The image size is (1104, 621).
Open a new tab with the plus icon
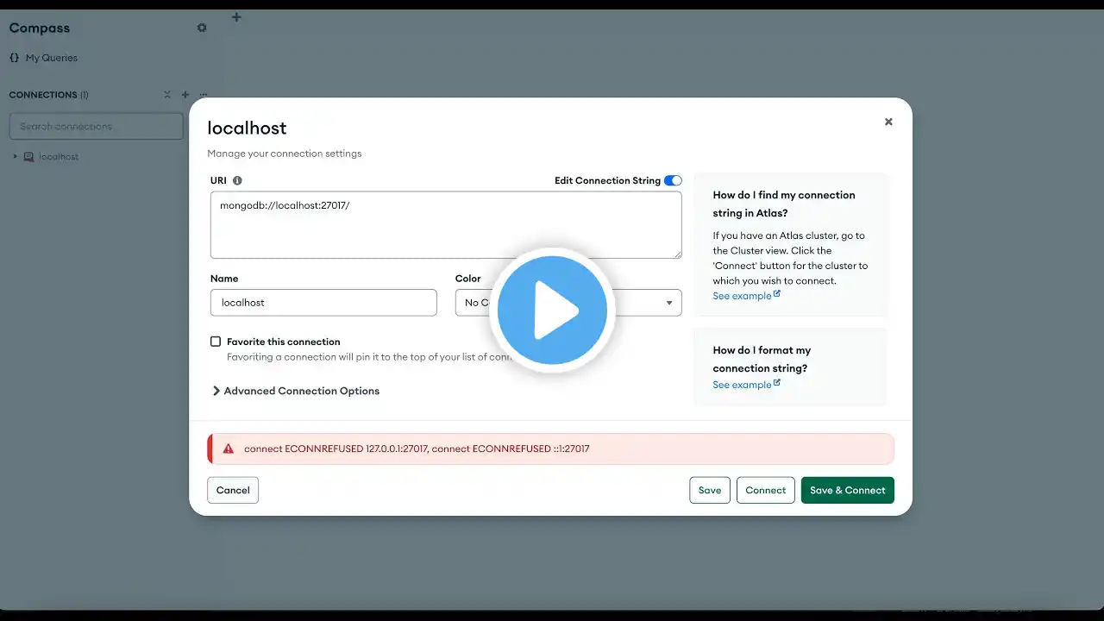coord(236,17)
